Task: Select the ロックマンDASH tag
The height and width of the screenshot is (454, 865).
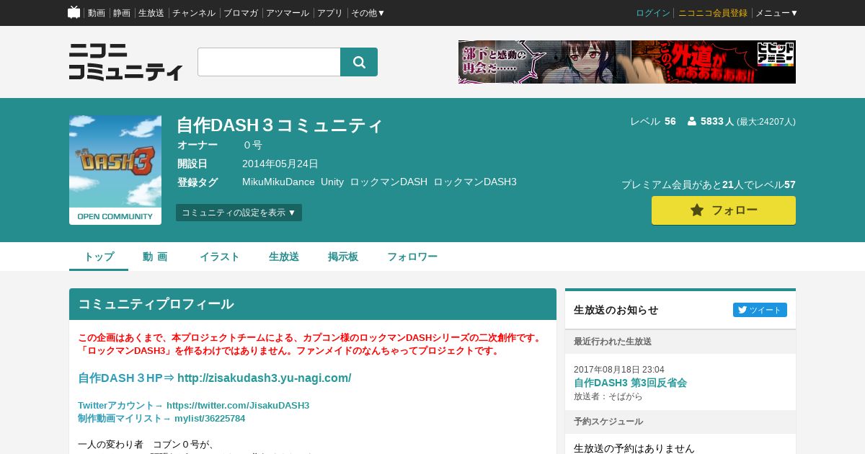Action: point(389,182)
